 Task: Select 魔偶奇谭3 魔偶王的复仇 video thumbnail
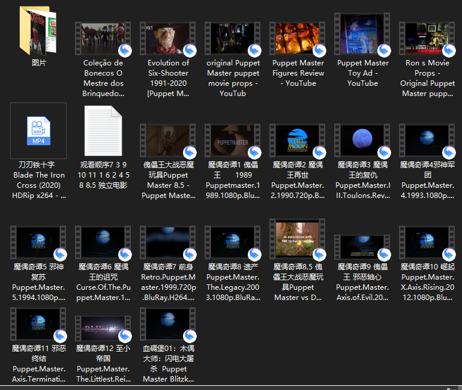(x=362, y=140)
